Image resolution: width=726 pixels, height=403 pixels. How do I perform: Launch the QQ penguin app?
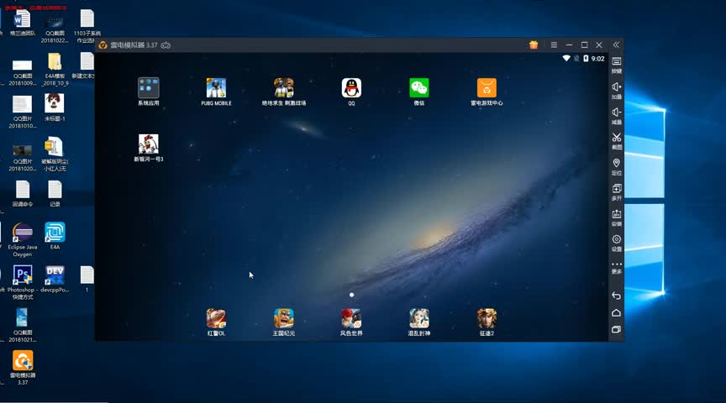351,88
